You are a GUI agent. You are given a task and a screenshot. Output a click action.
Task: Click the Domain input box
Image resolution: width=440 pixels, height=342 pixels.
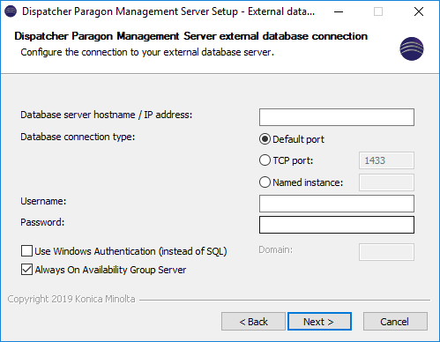[x=386, y=252]
